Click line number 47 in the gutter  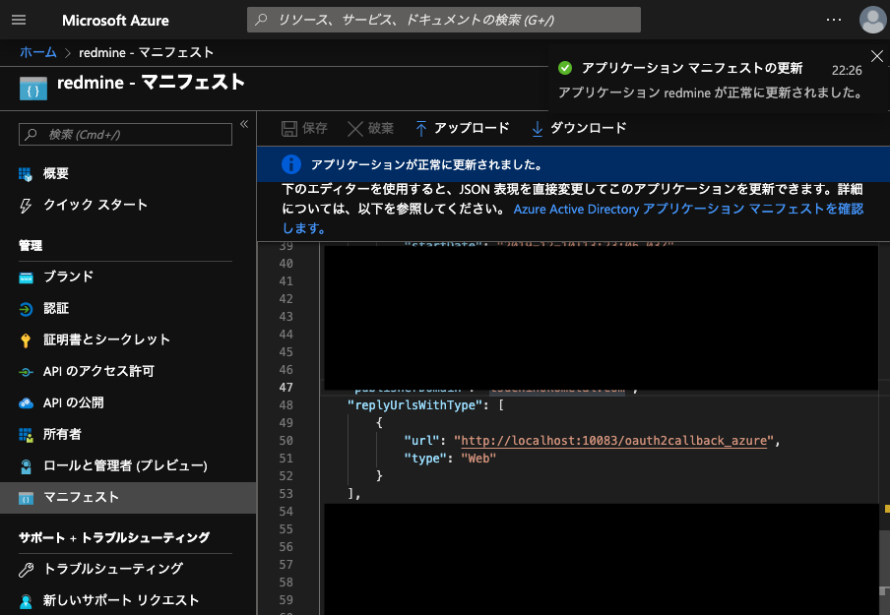pyautogui.click(x=286, y=388)
